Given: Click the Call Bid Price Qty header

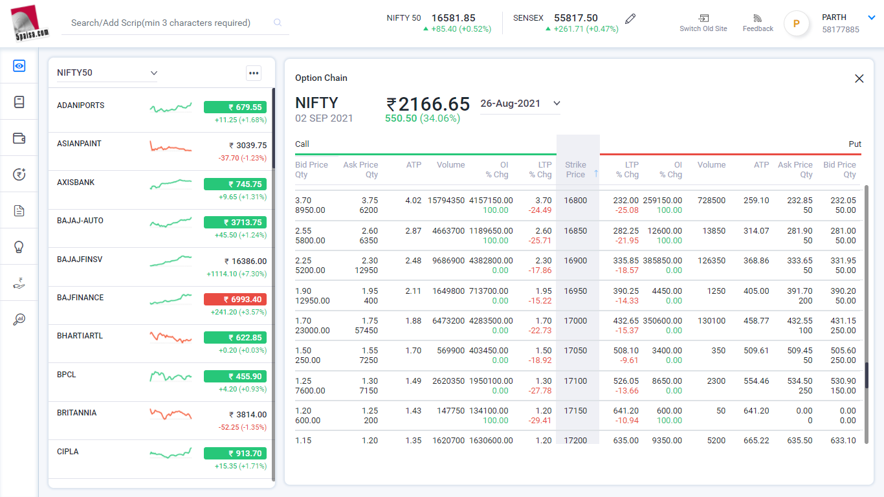Looking at the screenshot, I should point(311,170).
